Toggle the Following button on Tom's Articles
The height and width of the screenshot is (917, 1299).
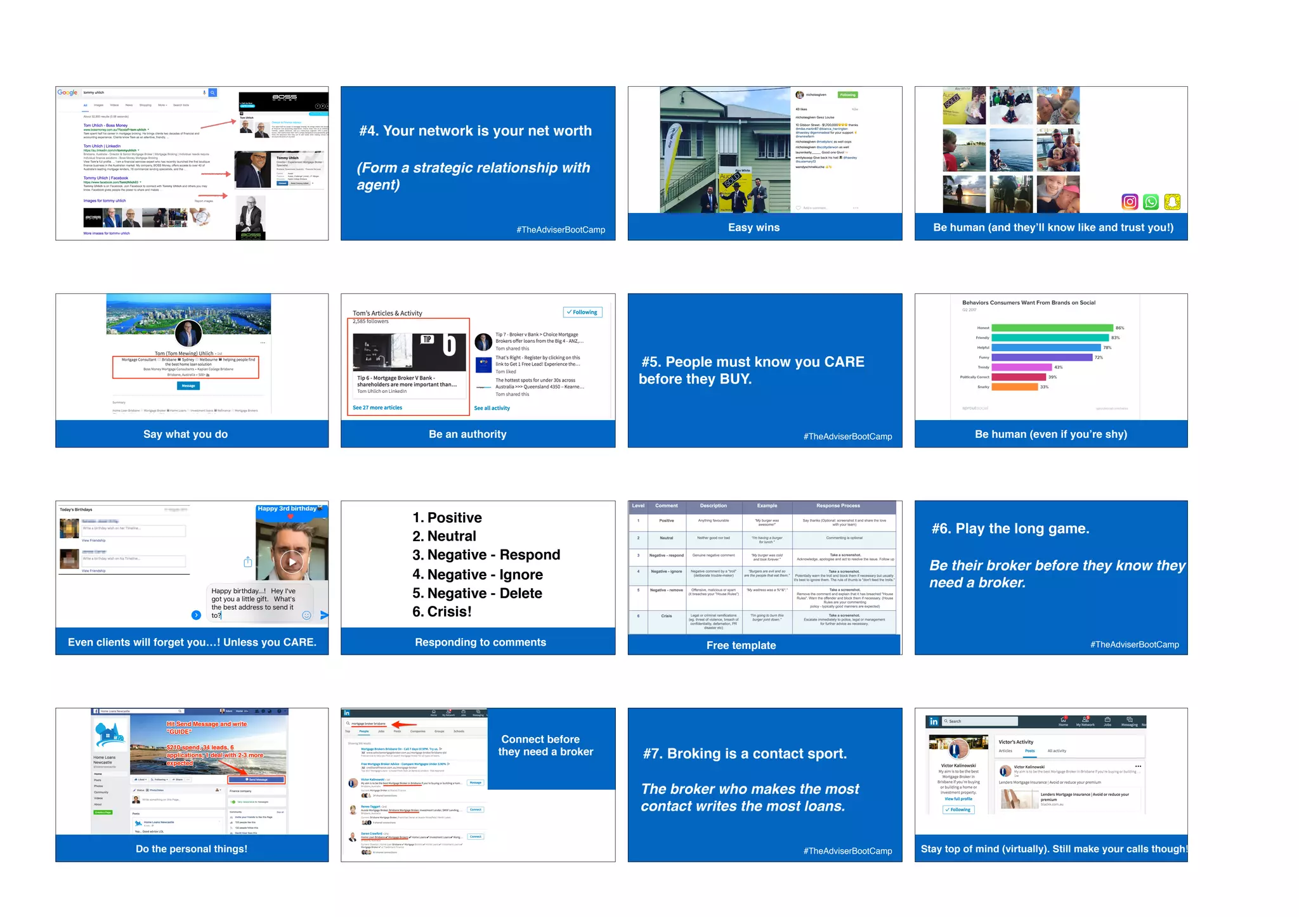coord(582,312)
